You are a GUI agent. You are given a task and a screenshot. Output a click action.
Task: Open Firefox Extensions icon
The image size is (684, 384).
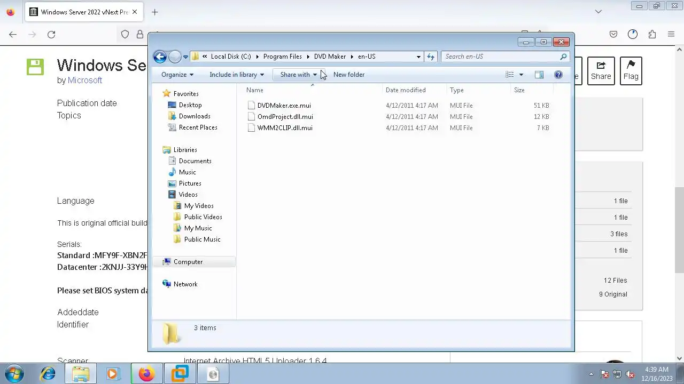tap(652, 34)
